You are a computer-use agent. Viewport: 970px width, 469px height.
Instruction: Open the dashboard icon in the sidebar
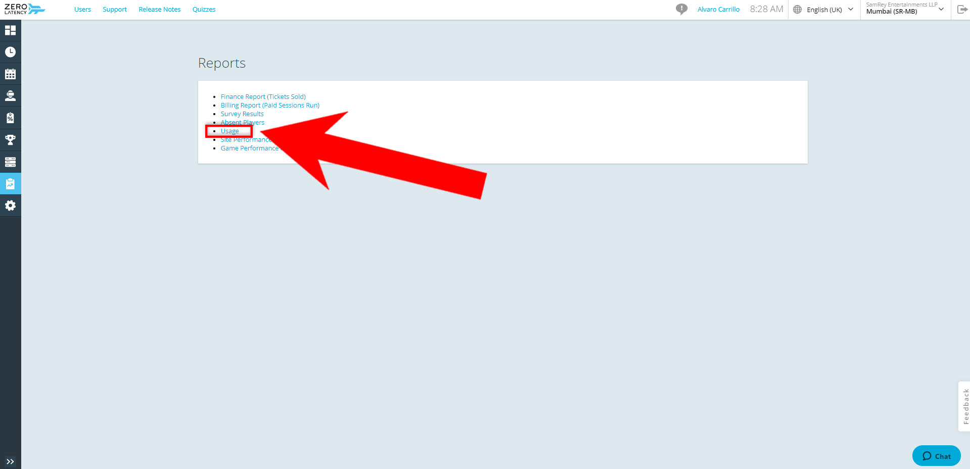(10, 30)
